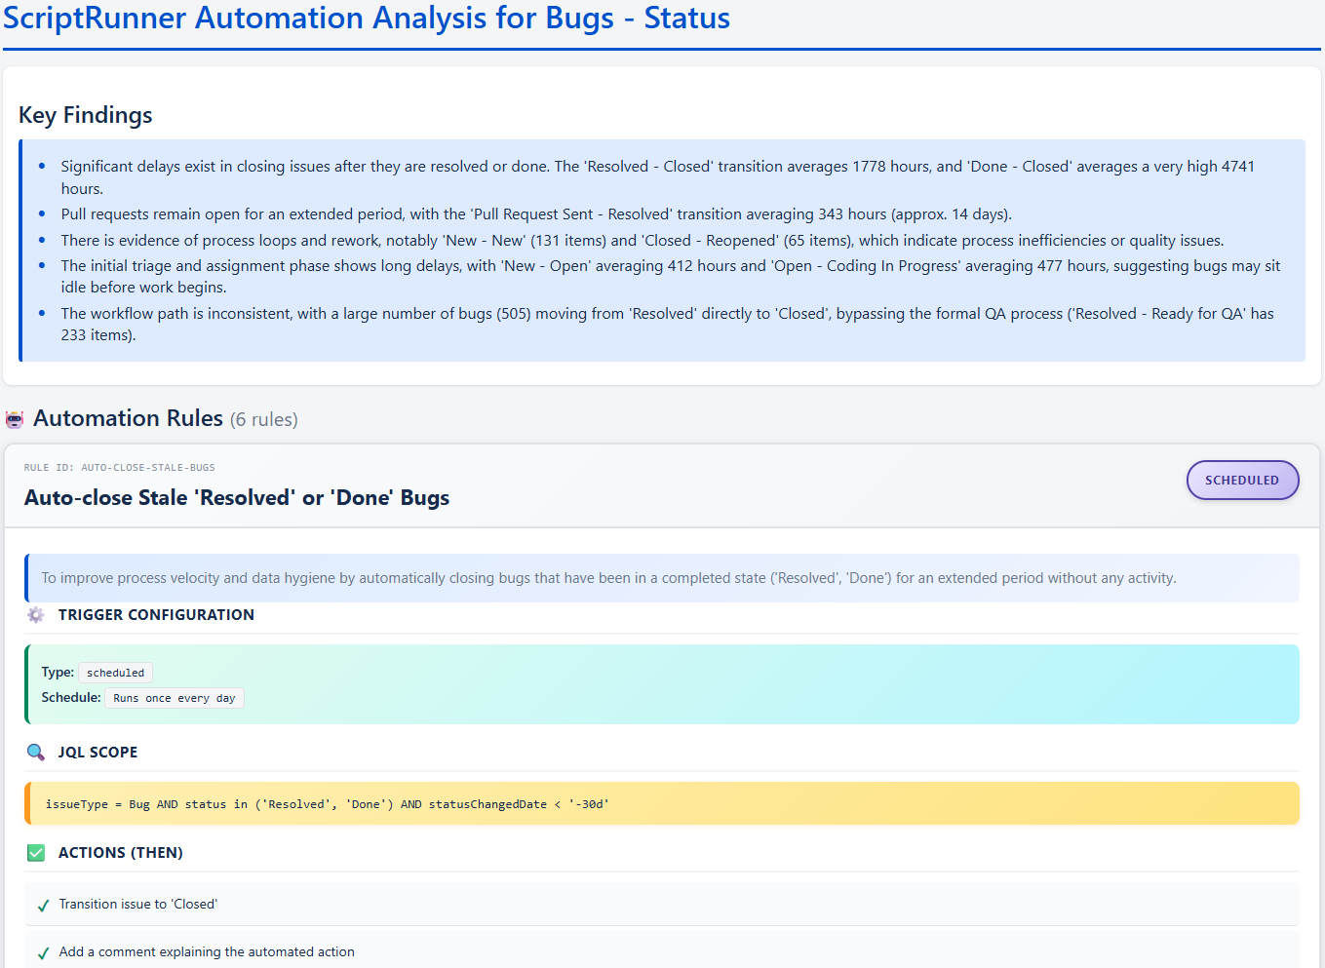Click the ScriptRunner Automation Analysis page title

[x=367, y=19]
